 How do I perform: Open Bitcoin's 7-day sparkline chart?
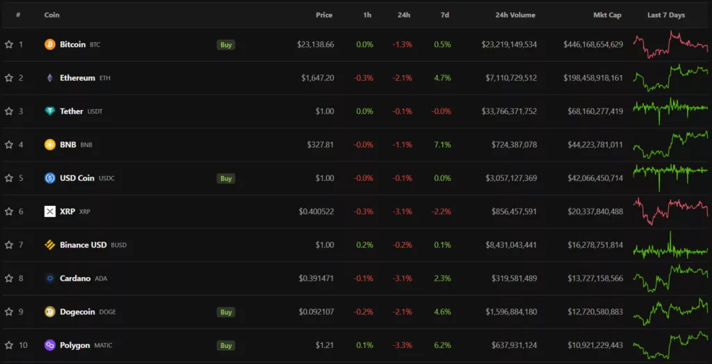671,45
